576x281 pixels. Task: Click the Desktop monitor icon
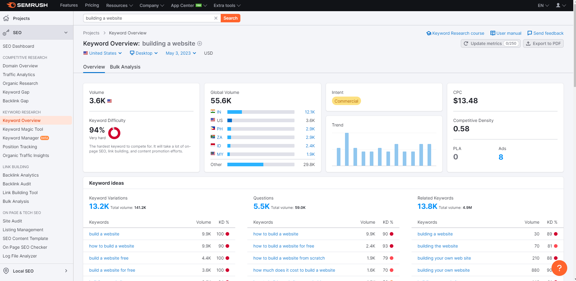(x=132, y=53)
